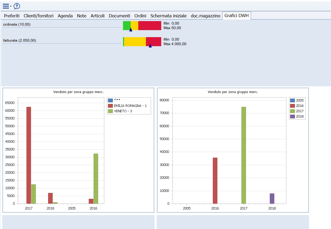
Task: Click the fatturata gauge triangle marker
Action: (x=150, y=46)
